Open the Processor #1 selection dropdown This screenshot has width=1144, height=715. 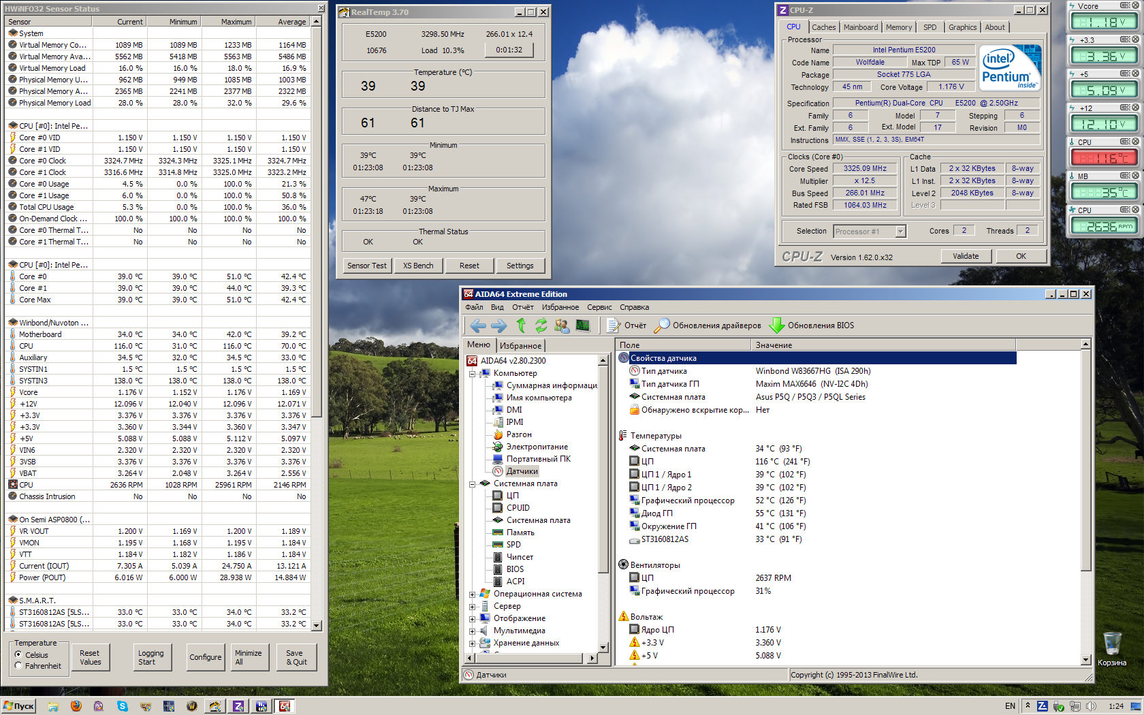coord(900,232)
